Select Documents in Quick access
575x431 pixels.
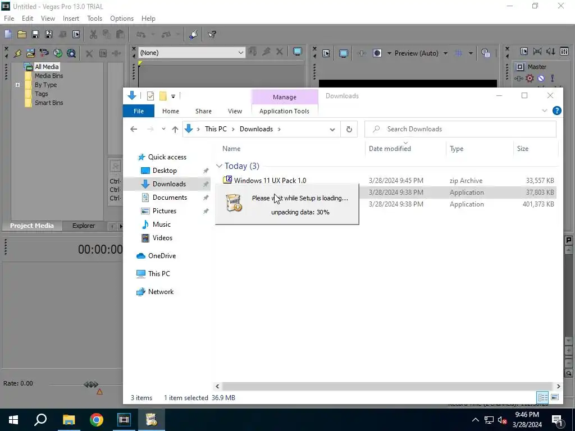click(x=170, y=198)
